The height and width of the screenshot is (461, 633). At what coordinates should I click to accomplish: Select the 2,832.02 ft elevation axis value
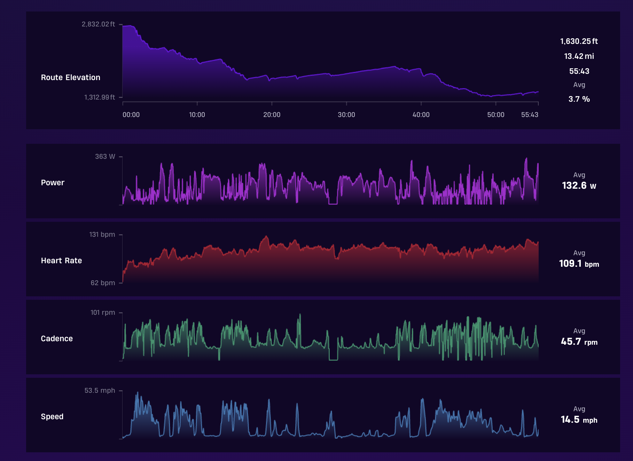click(98, 24)
